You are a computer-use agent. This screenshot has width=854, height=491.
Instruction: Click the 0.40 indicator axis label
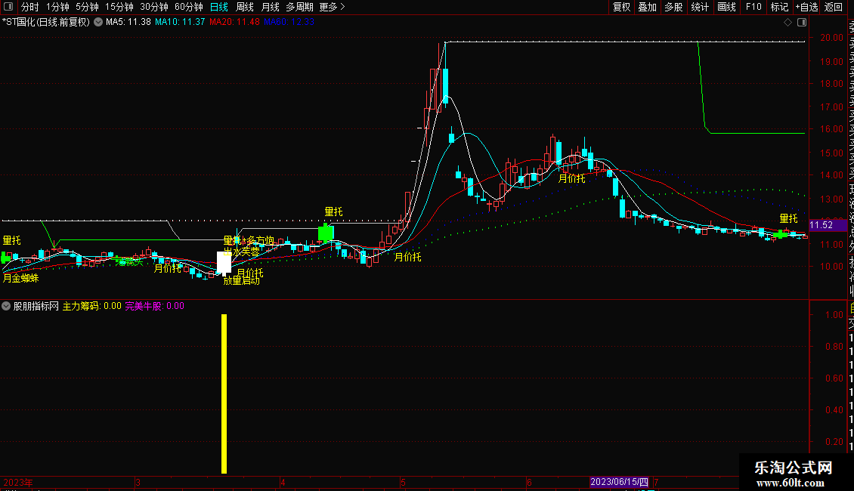[x=834, y=410]
